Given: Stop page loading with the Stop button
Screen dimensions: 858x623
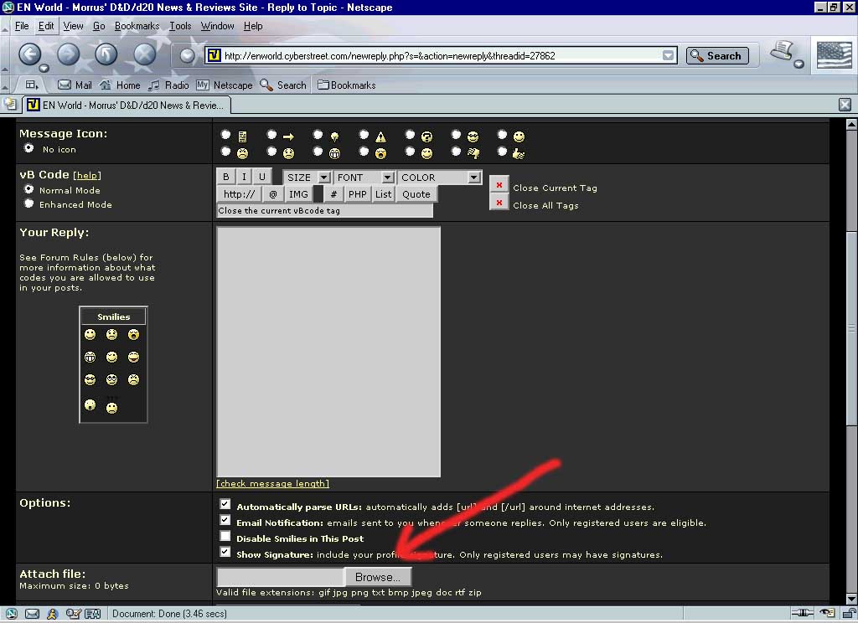Looking at the screenshot, I should (x=144, y=54).
